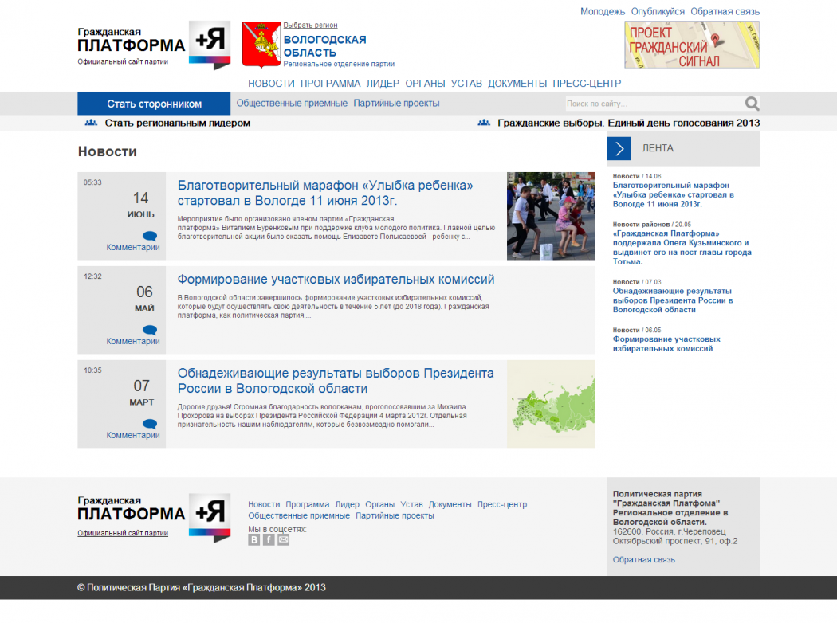837x623 pixels.
Task: Open Формирование участковых избирательных комиссий headline
Action: (336, 279)
